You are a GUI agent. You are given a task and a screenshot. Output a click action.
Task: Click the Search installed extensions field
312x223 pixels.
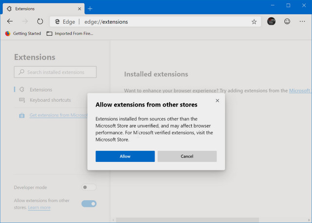coord(55,72)
